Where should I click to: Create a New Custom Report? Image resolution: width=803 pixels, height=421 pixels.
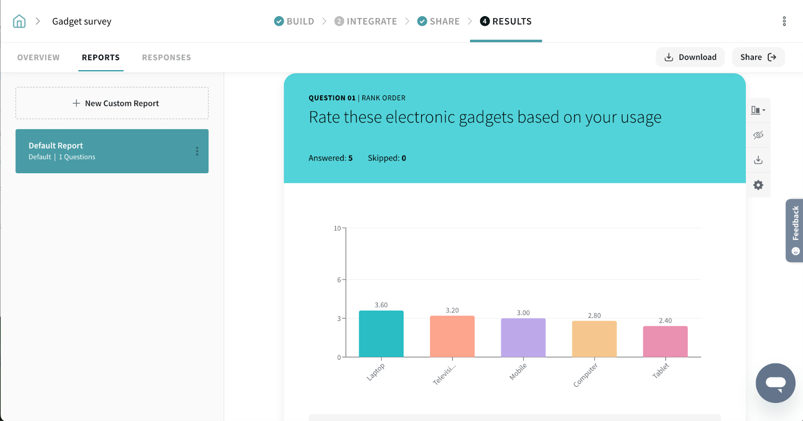pos(112,103)
